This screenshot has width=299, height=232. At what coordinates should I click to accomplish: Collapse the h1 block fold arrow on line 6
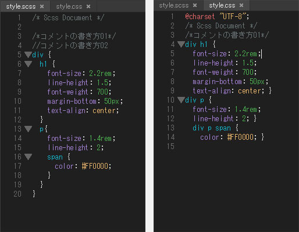pyautogui.click(x=28, y=64)
